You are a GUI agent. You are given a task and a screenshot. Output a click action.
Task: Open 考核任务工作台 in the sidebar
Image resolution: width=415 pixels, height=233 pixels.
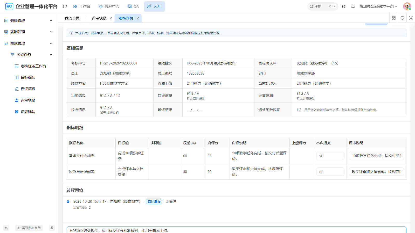33,66
